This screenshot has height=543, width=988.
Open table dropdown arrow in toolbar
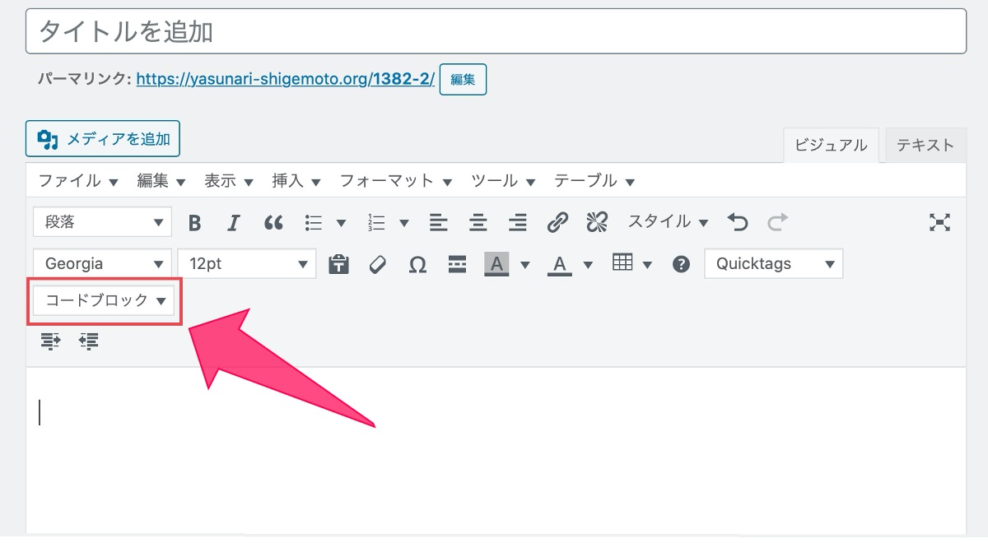point(647,264)
